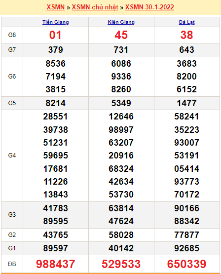
Task: Select Tiền Giang G8 number 01
Action: [55, 35]
